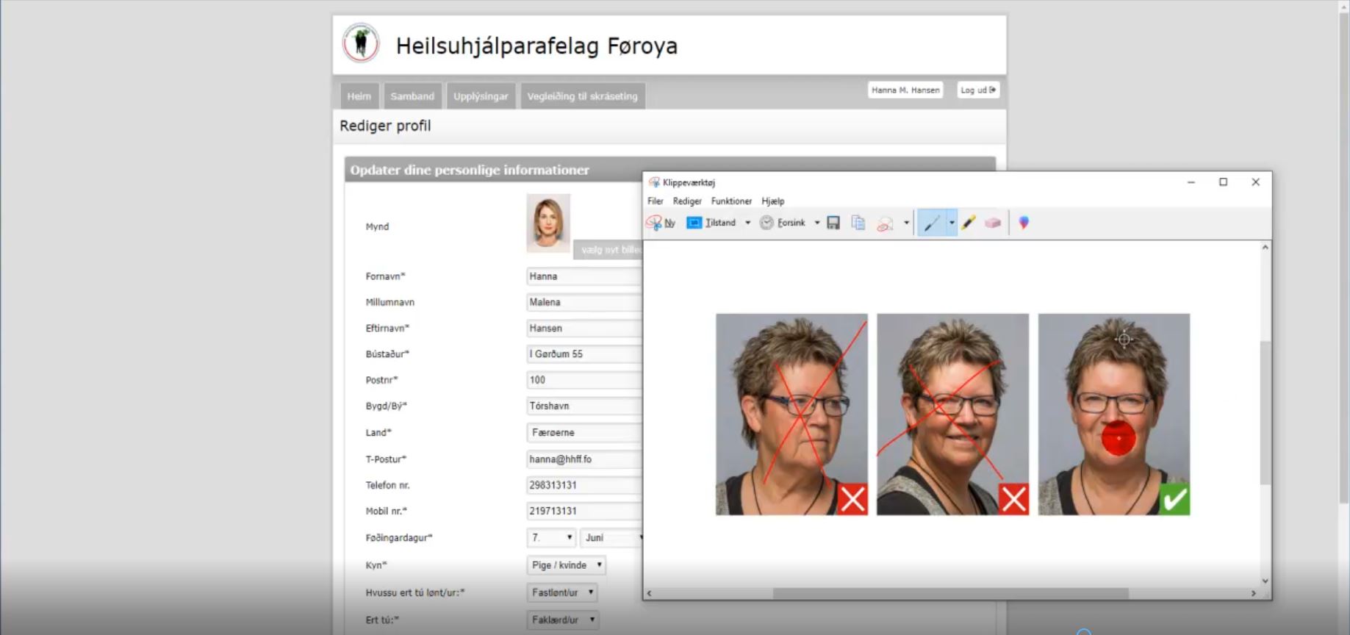Open the Faklærd/ur dropdown

coord(563,620)
